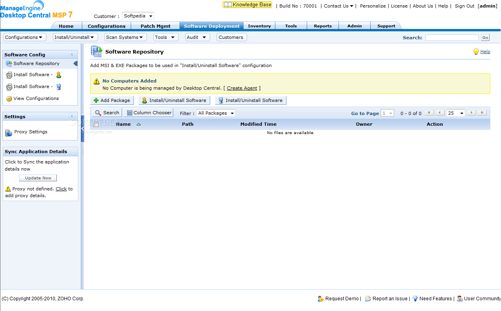
Task: Click the Report an Issue envelope icon
Action: [x=368, y=299]
